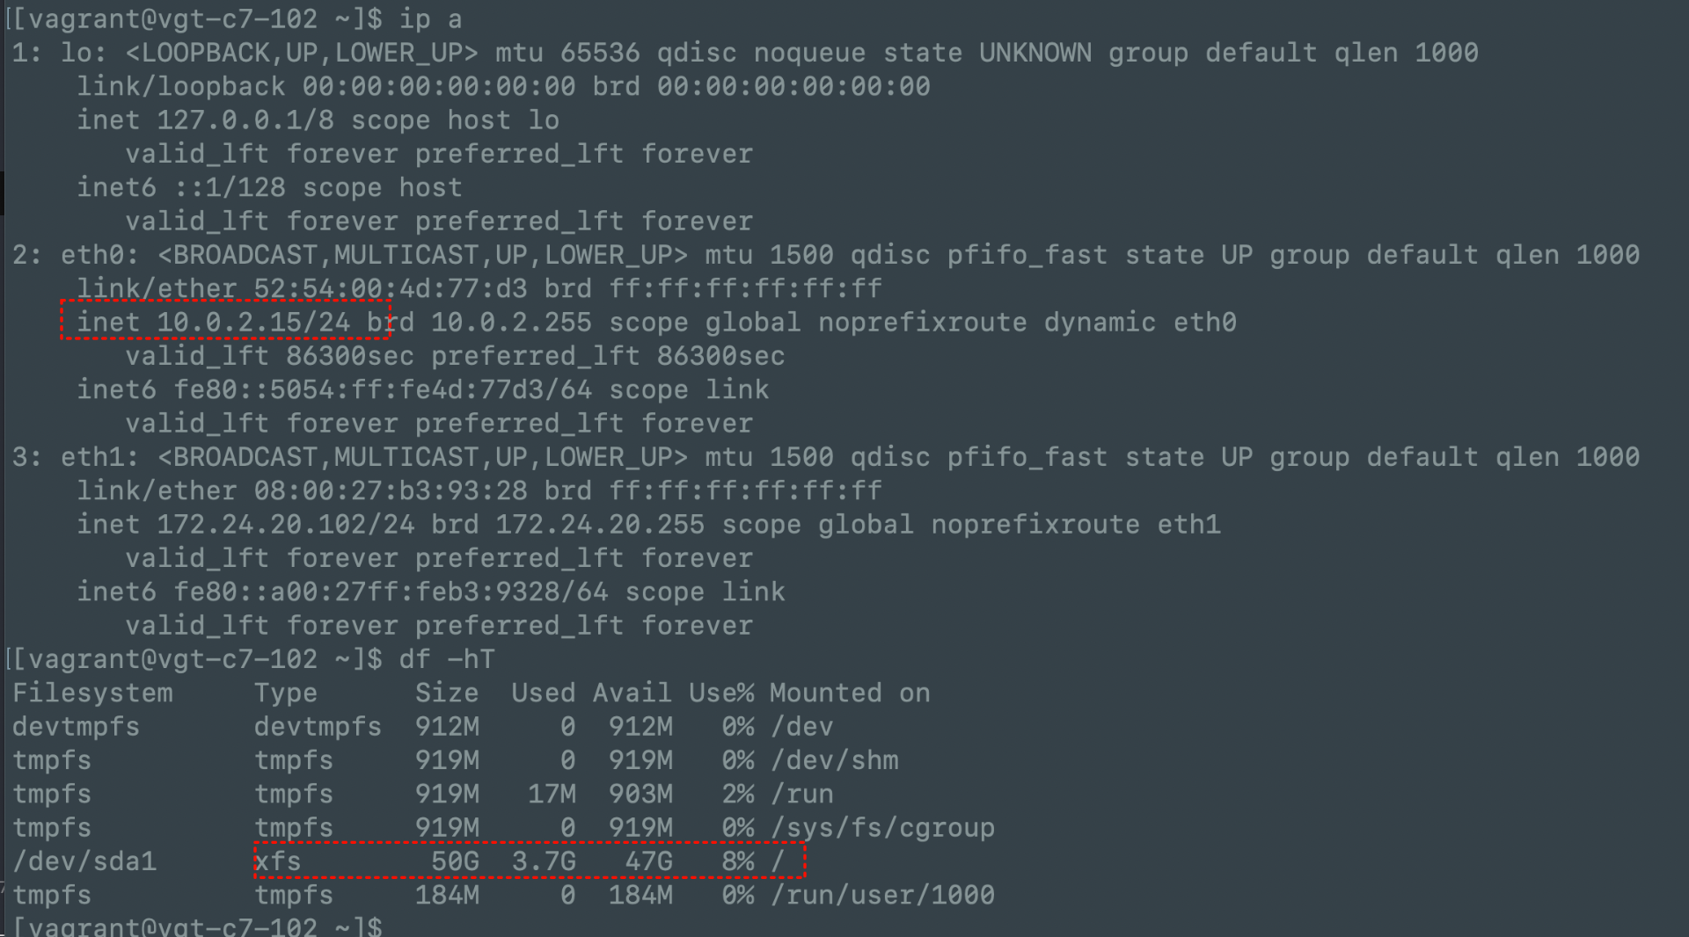Click the 'Use%' column header
1689x937 pixels.
tap(721, 694)
